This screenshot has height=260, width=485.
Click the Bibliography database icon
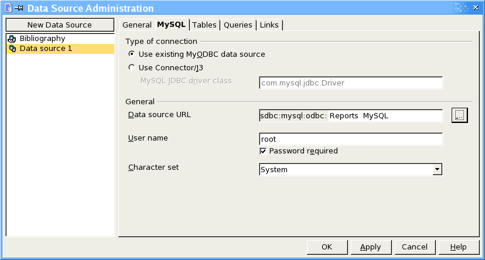click(12, 39)
